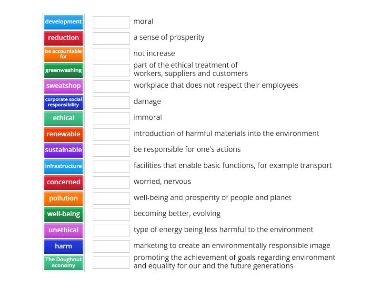Click the "unethical" pink tile
This screenshot has width=381, height=285.
tap(63, 230)
